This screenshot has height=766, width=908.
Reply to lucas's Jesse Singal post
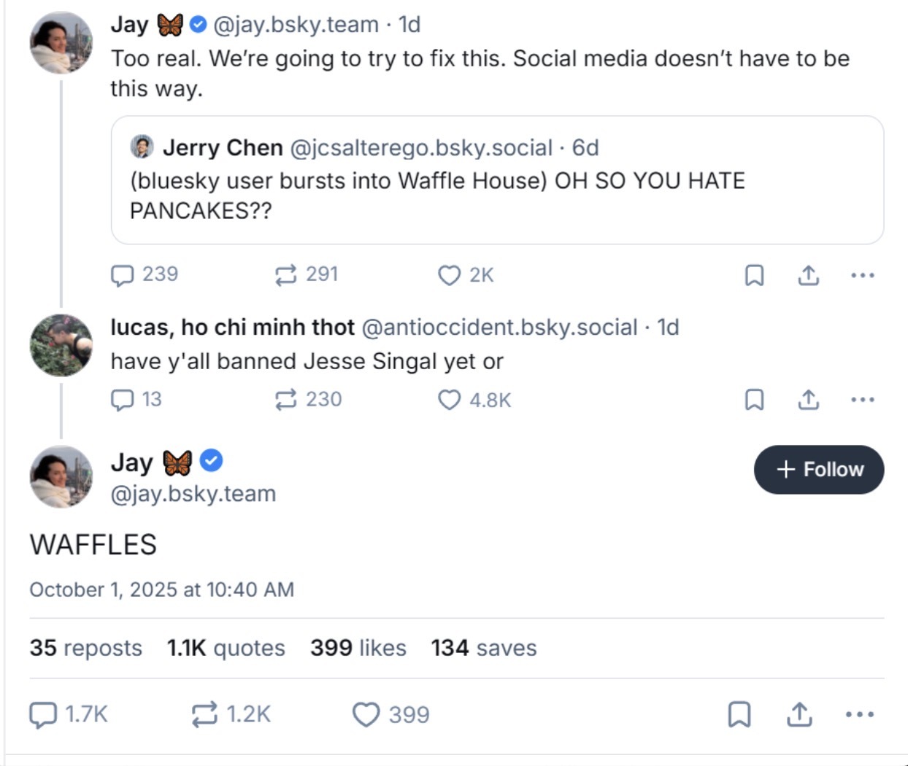click(123, 400)
